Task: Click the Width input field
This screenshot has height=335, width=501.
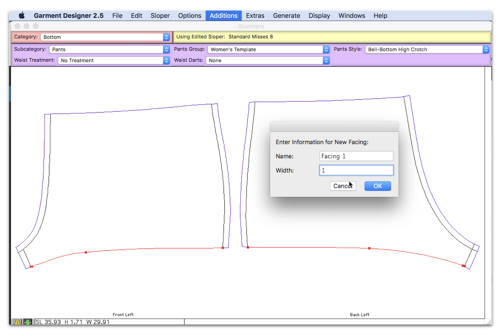Action: [356, 170]
